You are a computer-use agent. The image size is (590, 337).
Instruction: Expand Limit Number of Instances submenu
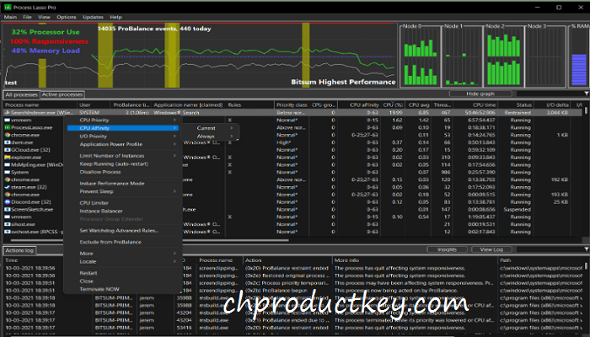tap(123, 156)
